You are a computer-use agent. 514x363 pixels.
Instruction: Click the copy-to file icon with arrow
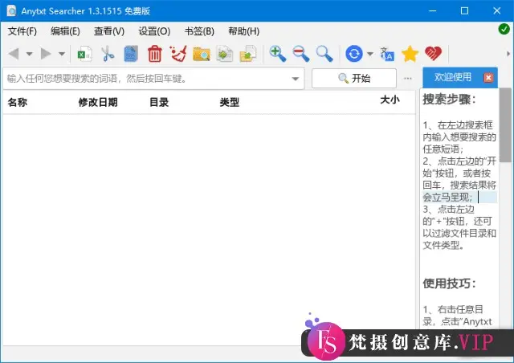(225, 54)
